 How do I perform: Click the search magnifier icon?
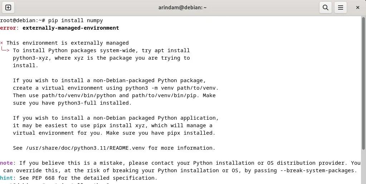(325, 8)
